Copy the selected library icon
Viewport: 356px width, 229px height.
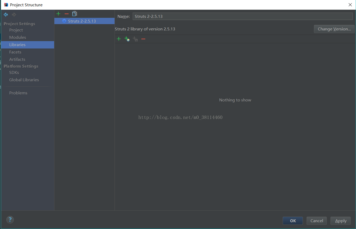coord(75,14)
